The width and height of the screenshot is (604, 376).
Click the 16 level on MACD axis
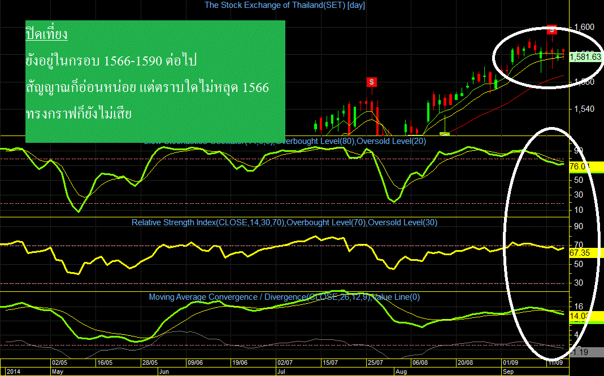(579, 307)
